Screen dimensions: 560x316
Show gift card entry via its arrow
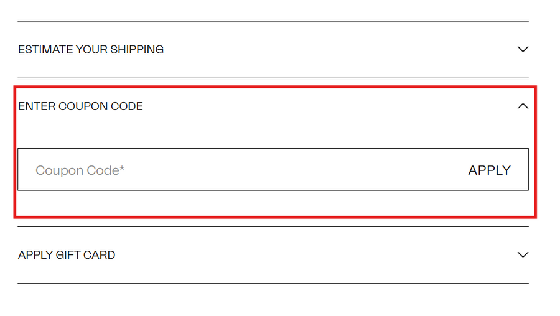[523, 254]
